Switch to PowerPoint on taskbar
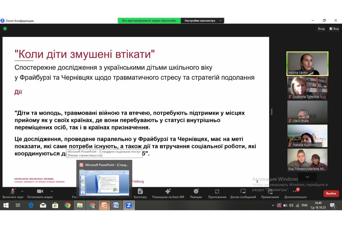The width and height of the screenshot is (342, 228). click(x=104, y=205)
